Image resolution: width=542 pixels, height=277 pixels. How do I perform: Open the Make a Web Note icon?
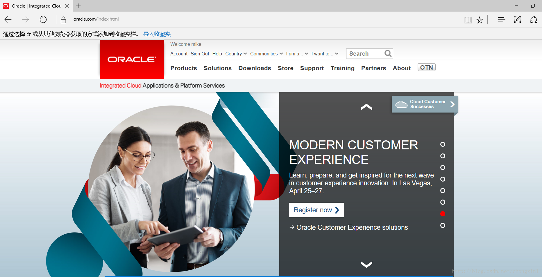517,19
